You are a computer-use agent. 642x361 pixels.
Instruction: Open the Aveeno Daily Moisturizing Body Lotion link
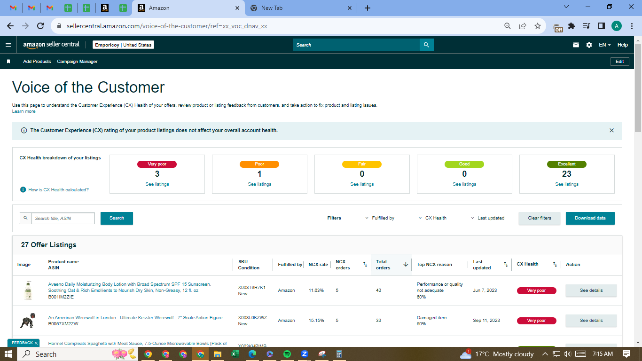tap(130, 287)
